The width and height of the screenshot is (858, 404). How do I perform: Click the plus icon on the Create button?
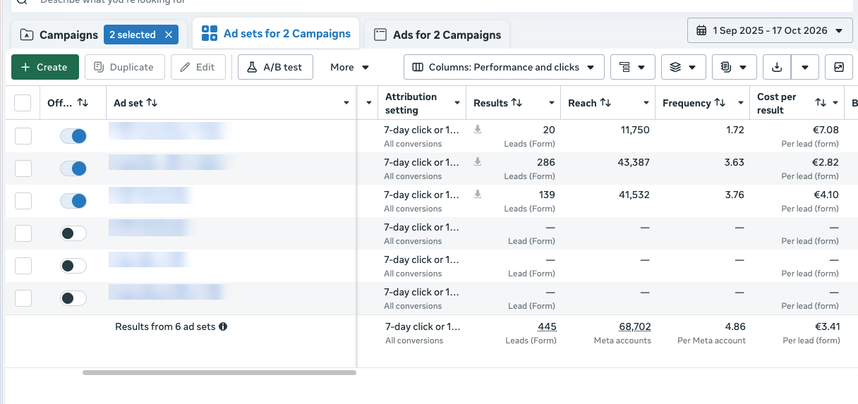click(x=25, y=67)
